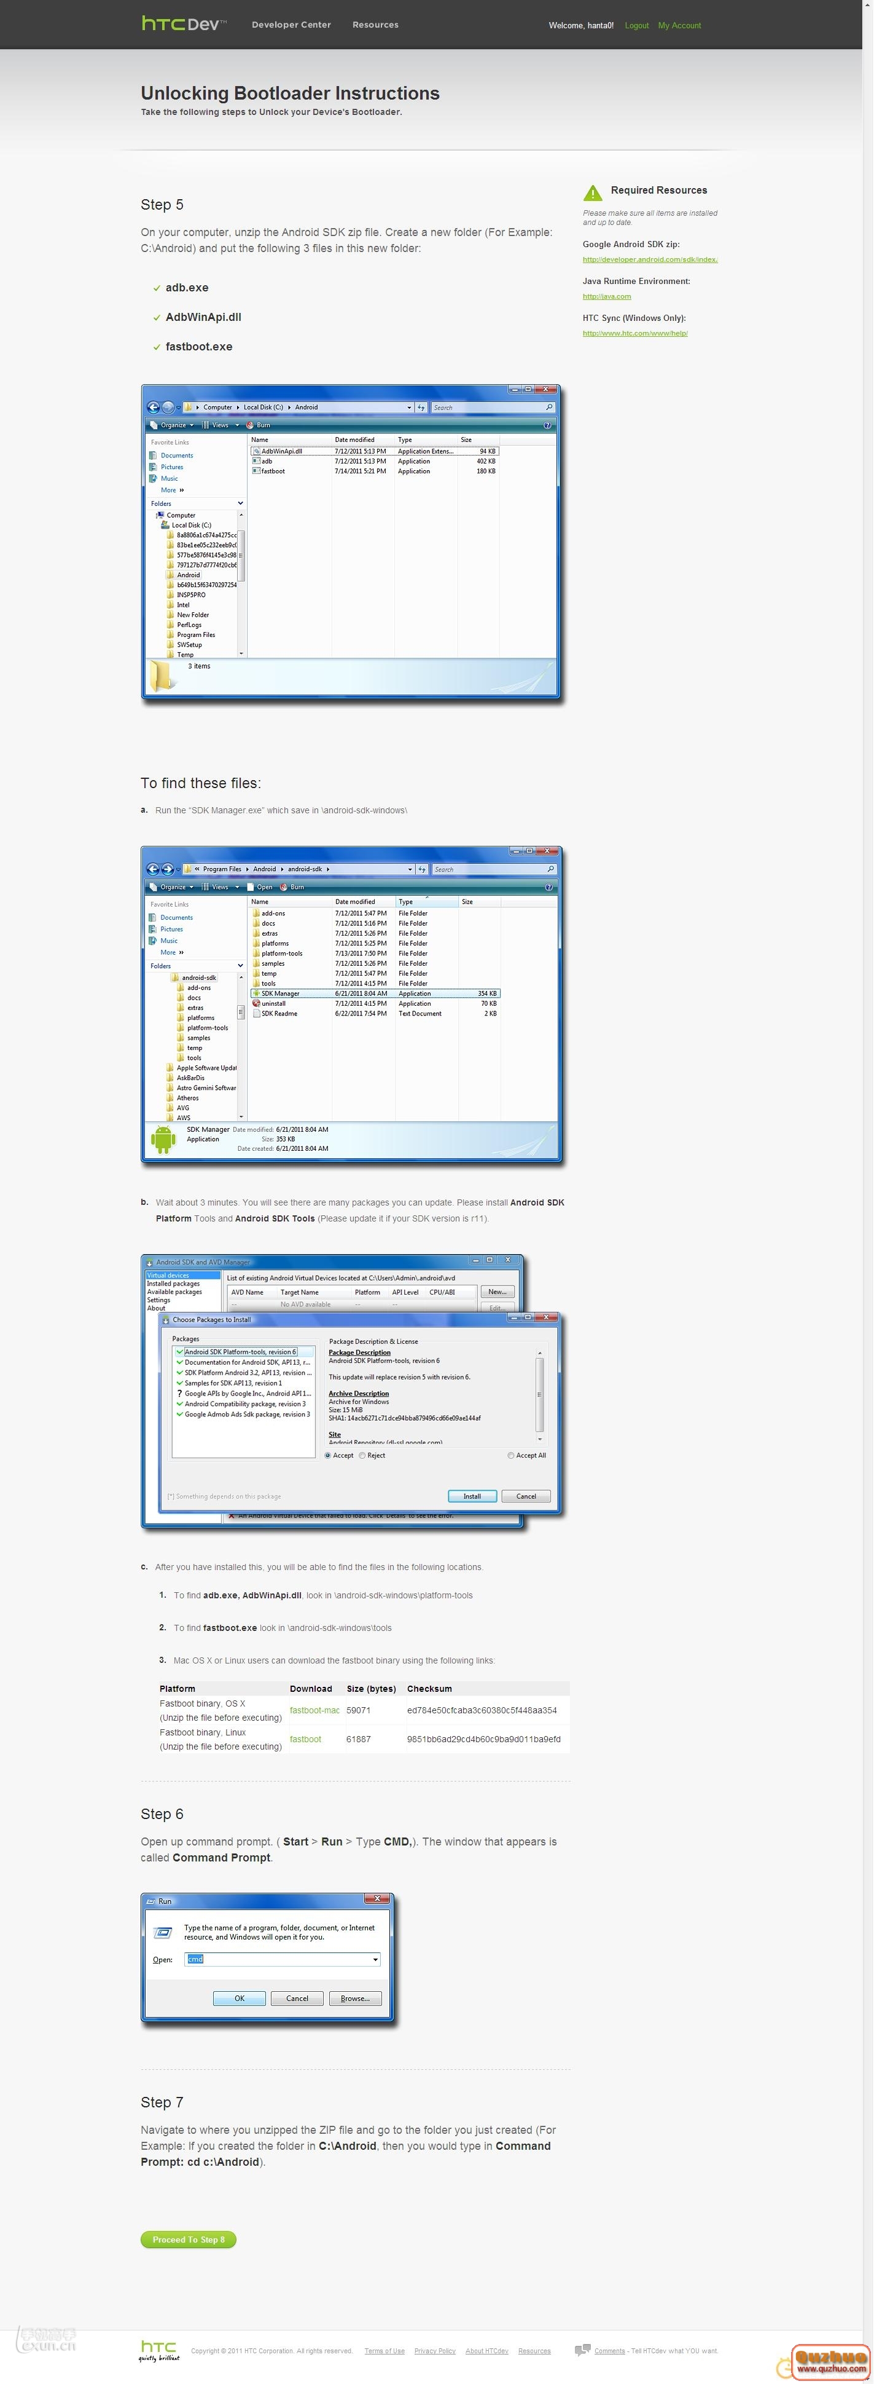Open Organize menu in the C:\Android Explorer screenshot
The image size is (874, 2384).
[172, 425]
